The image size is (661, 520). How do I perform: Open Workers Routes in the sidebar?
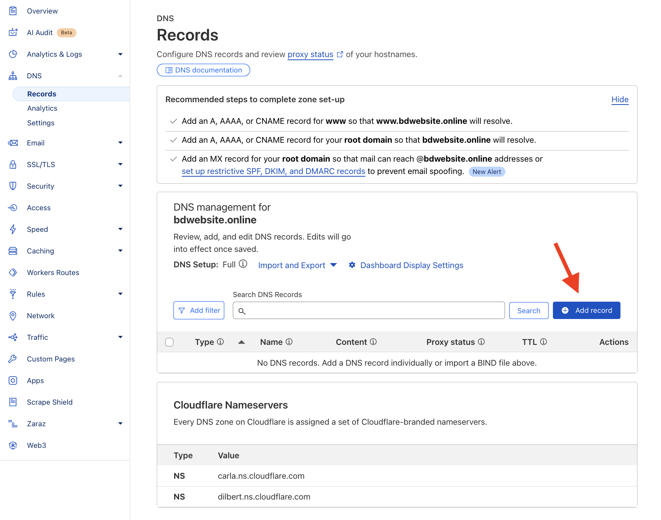coord(53,273)
